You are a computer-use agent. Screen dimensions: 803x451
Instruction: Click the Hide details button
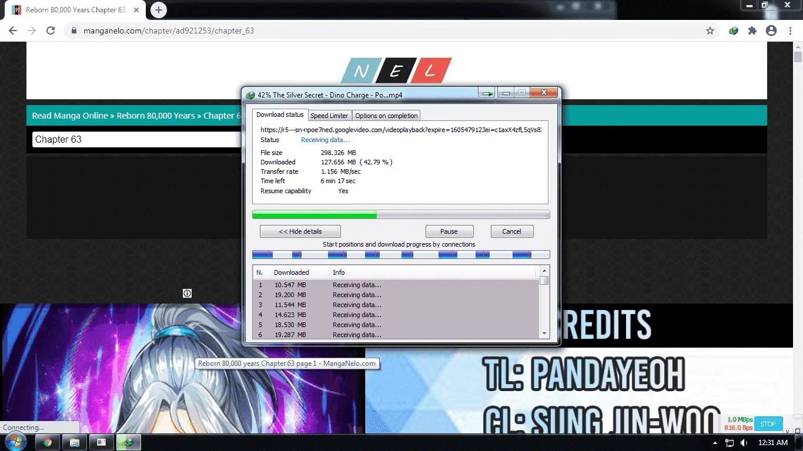click(300, 231)
